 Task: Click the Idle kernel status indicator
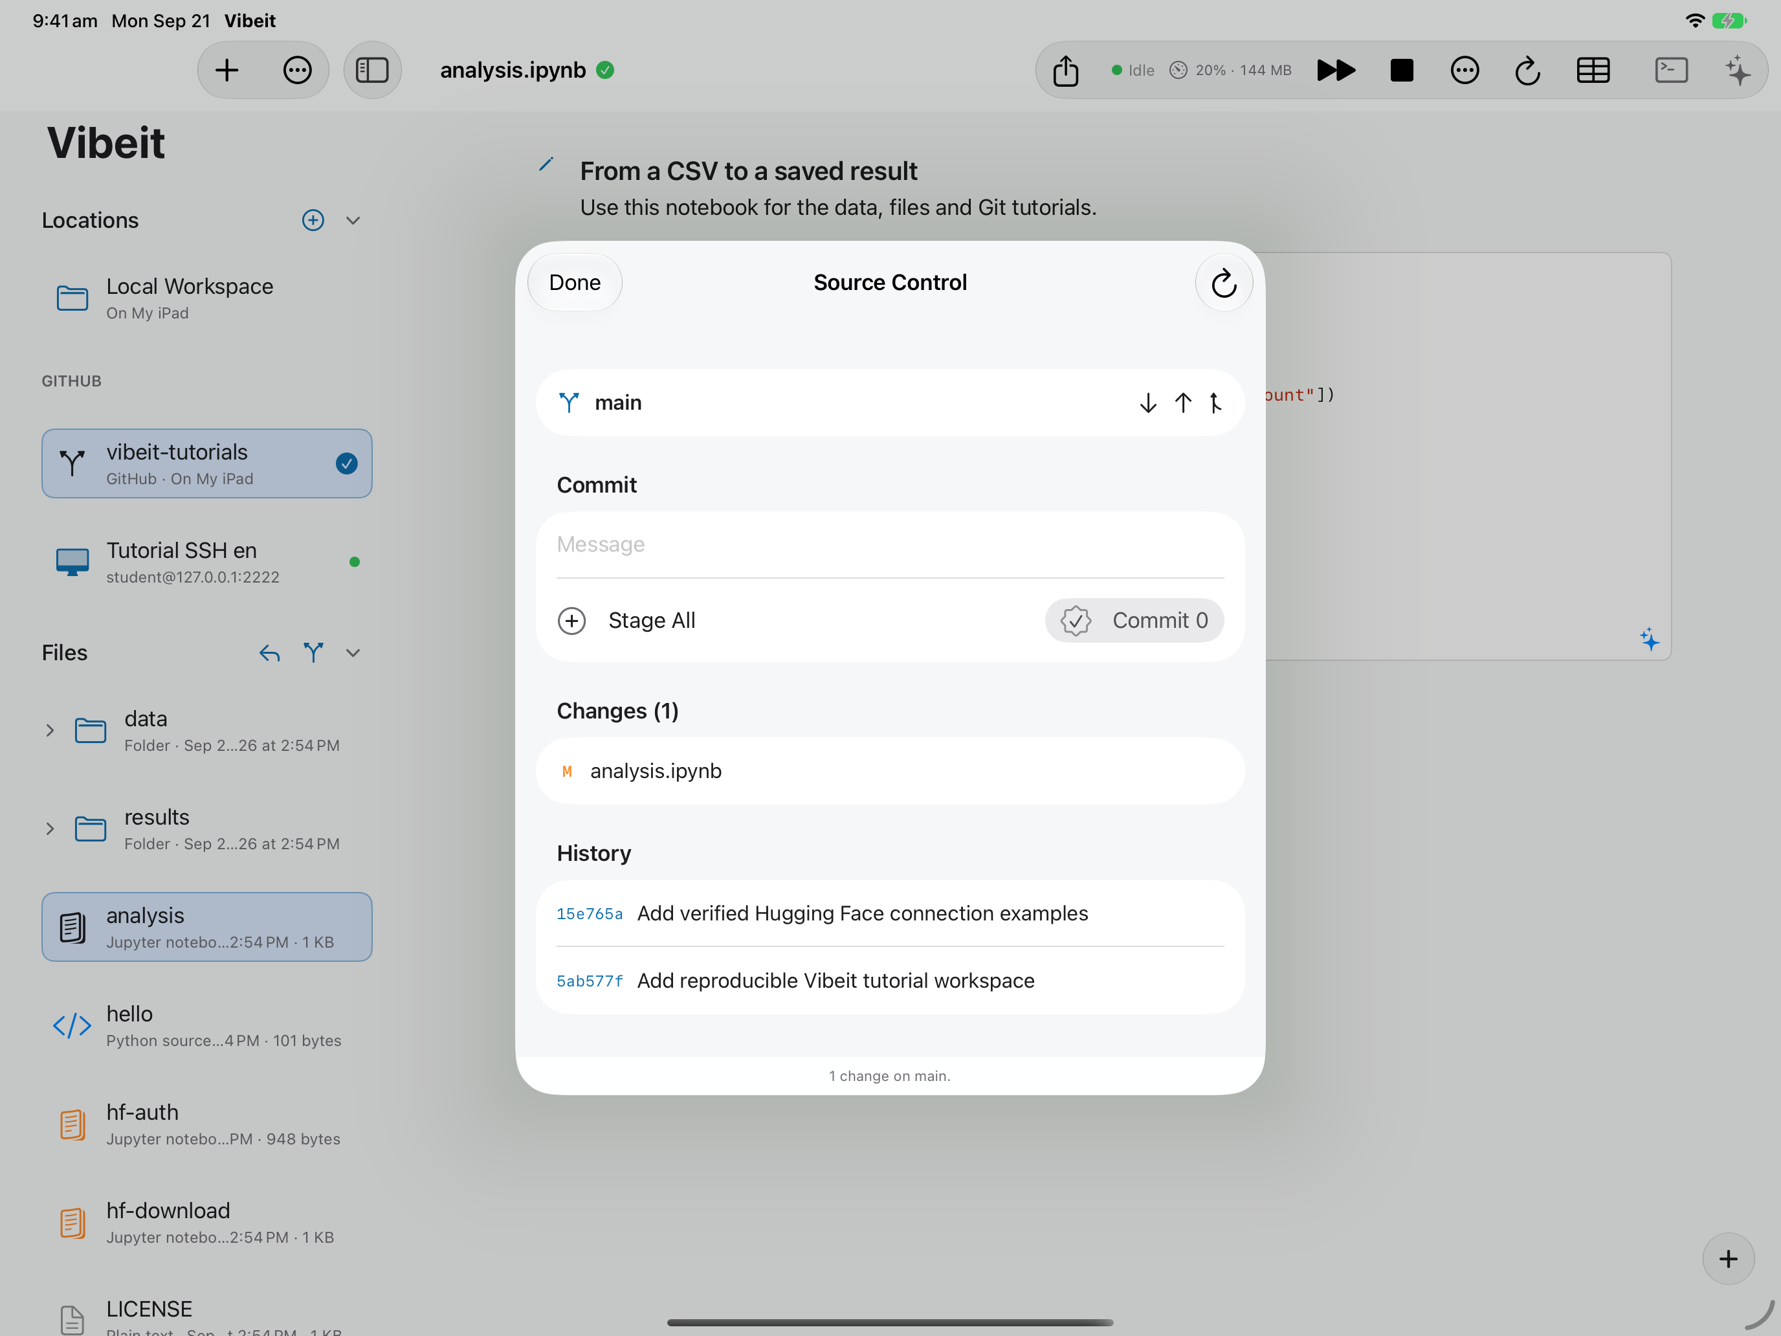point(1133,70)
